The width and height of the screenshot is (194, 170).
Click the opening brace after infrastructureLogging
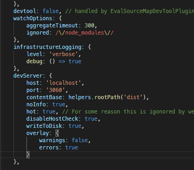point(90,47)
